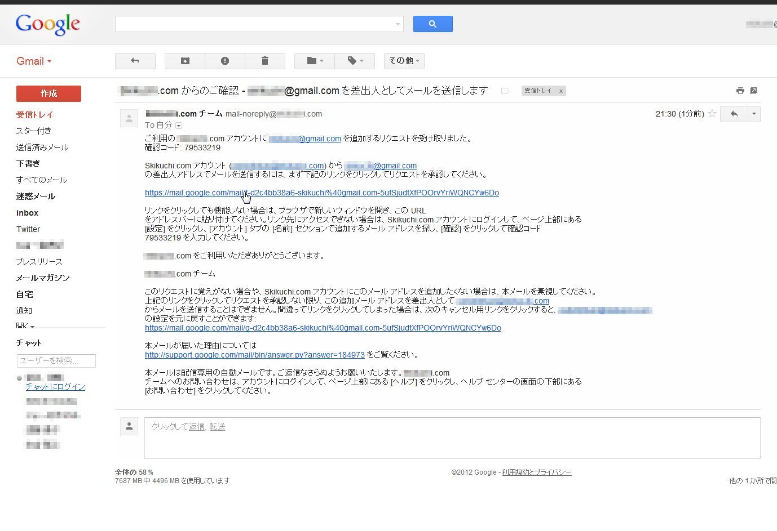
Task: Open the search options dropdown arrow
Action: tap(398, 24)
